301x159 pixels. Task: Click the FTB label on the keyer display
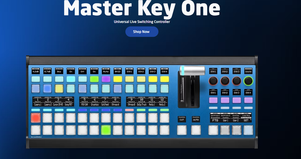click(x=215, y=121)
